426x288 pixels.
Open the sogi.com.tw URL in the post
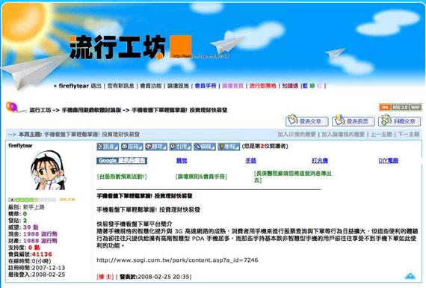click(177, 260)
